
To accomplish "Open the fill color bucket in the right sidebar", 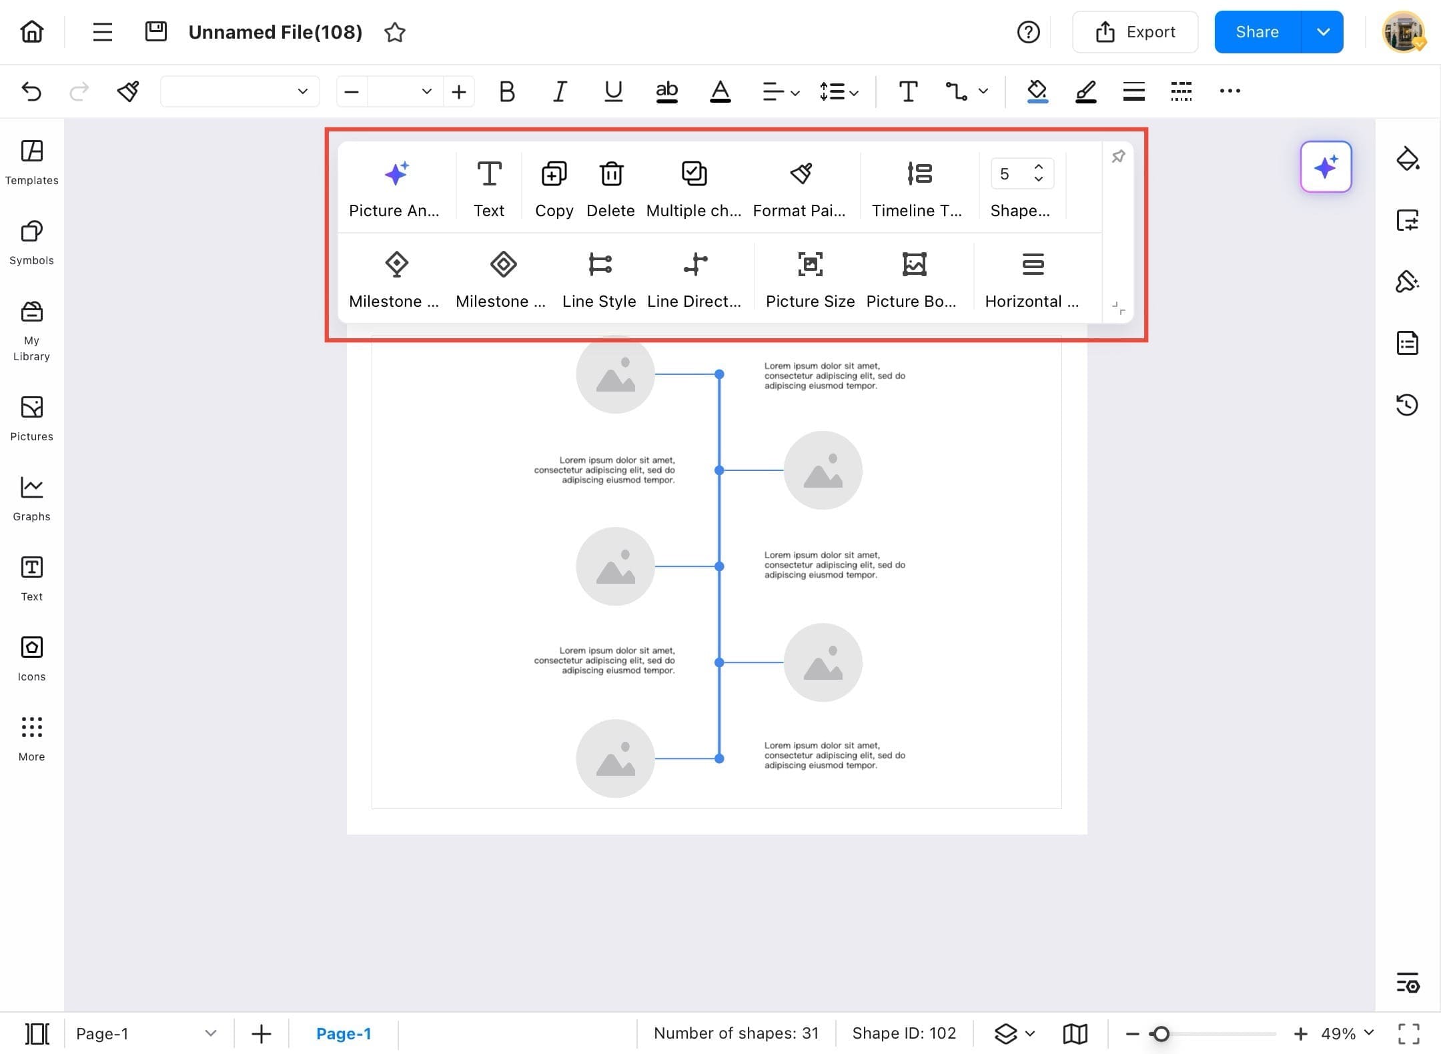I will tap(1408, 159).
